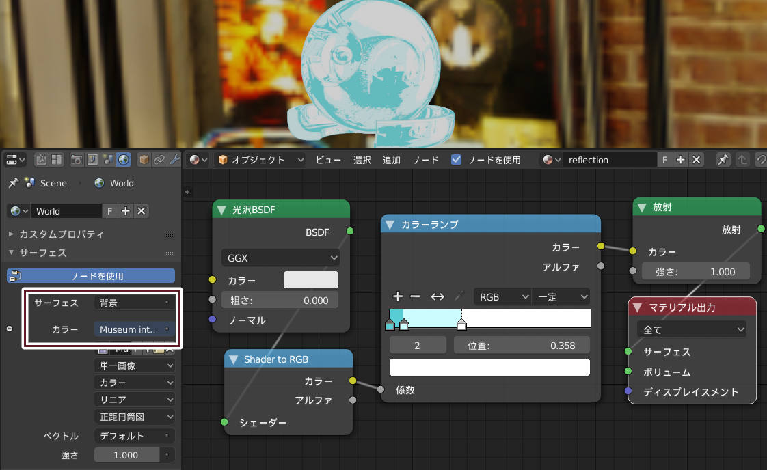Browse materials with the sphere dropdown
Viewport: 767px width, 470px height.
pos(551,159)
